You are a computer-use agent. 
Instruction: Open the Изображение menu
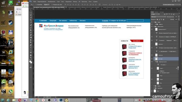pos(51,2)
